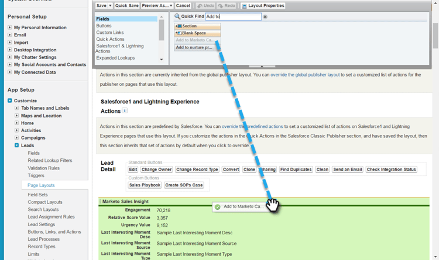Select Buttons in the palette list
The image size is (439, 260).
click(104, 26)
